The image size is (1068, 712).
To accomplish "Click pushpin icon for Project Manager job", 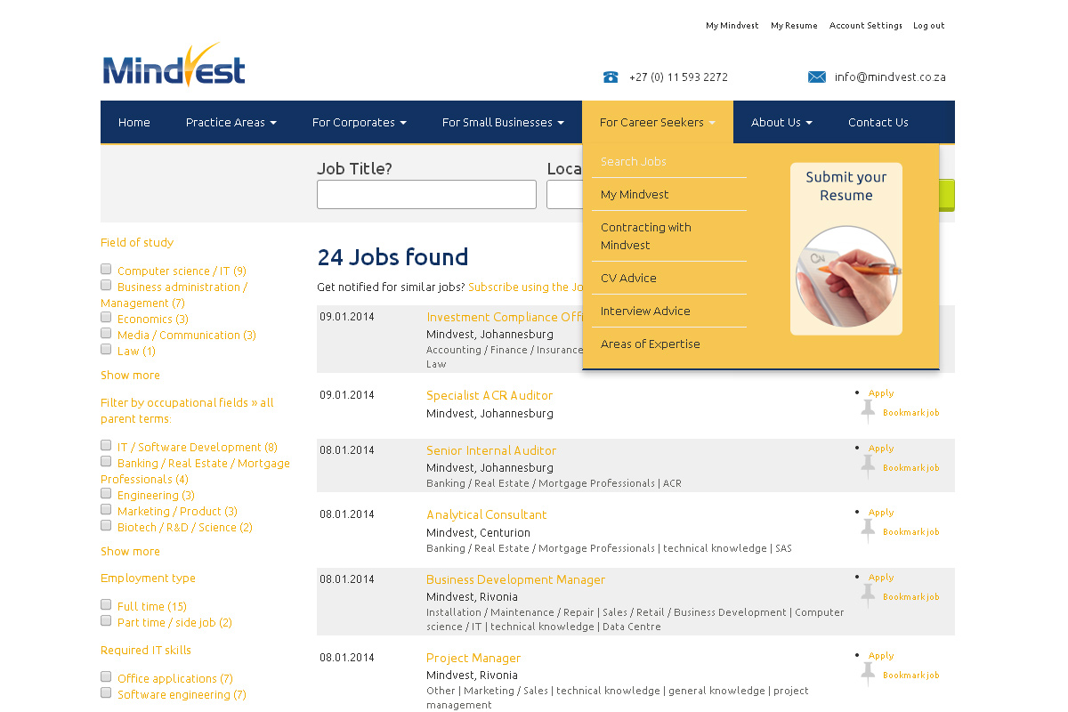I will pos(868,674).
